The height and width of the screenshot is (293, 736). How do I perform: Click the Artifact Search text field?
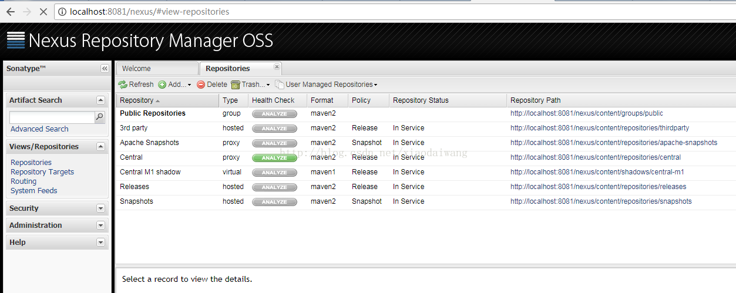click(x=52, y=117)
